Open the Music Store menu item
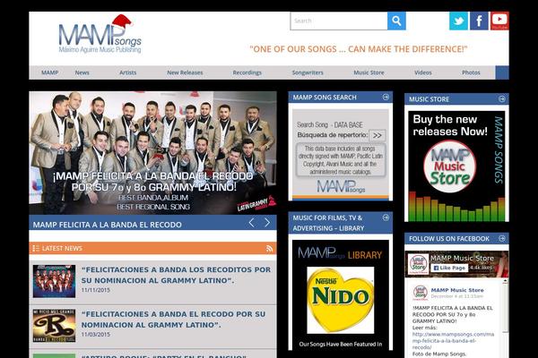This screenshot has width=538, height=358. [369, 72]
